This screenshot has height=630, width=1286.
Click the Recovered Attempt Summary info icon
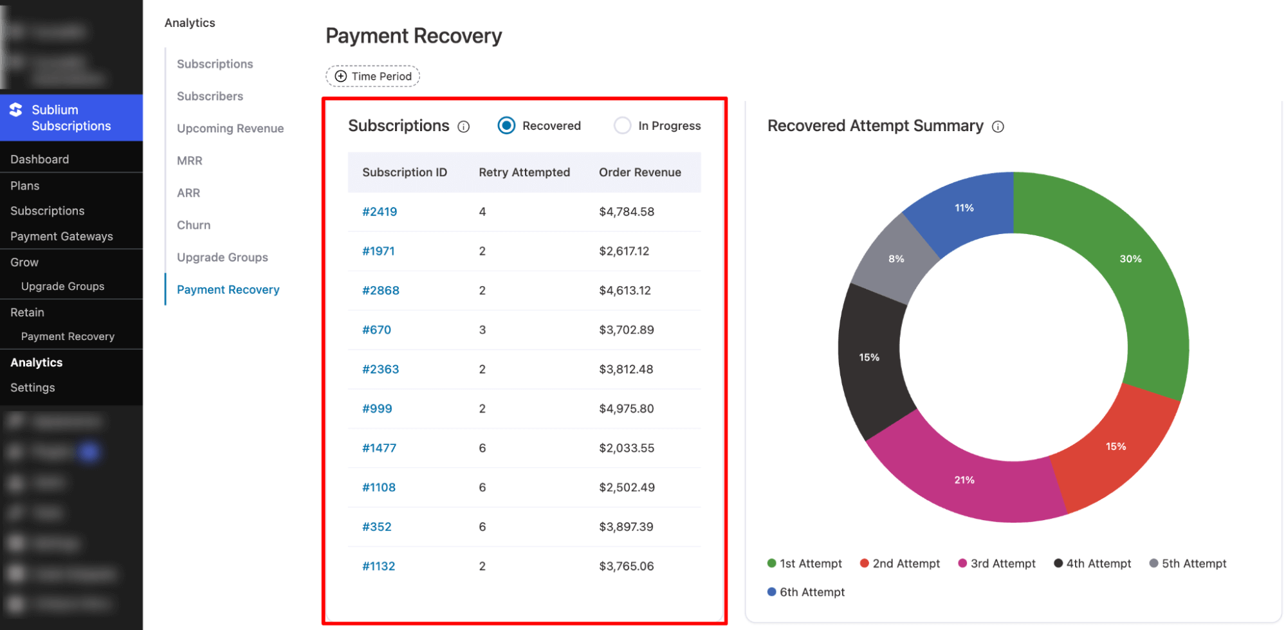[998, 127]
